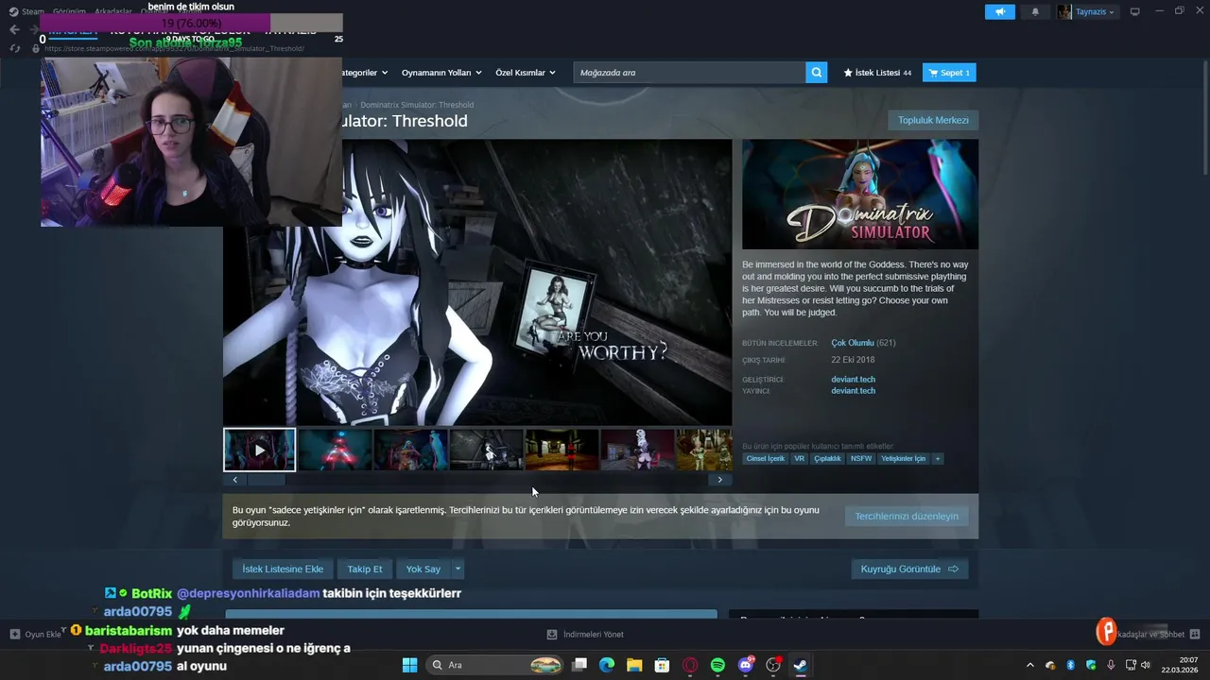Open Microsoft Store from taskbar

[663, 665]
